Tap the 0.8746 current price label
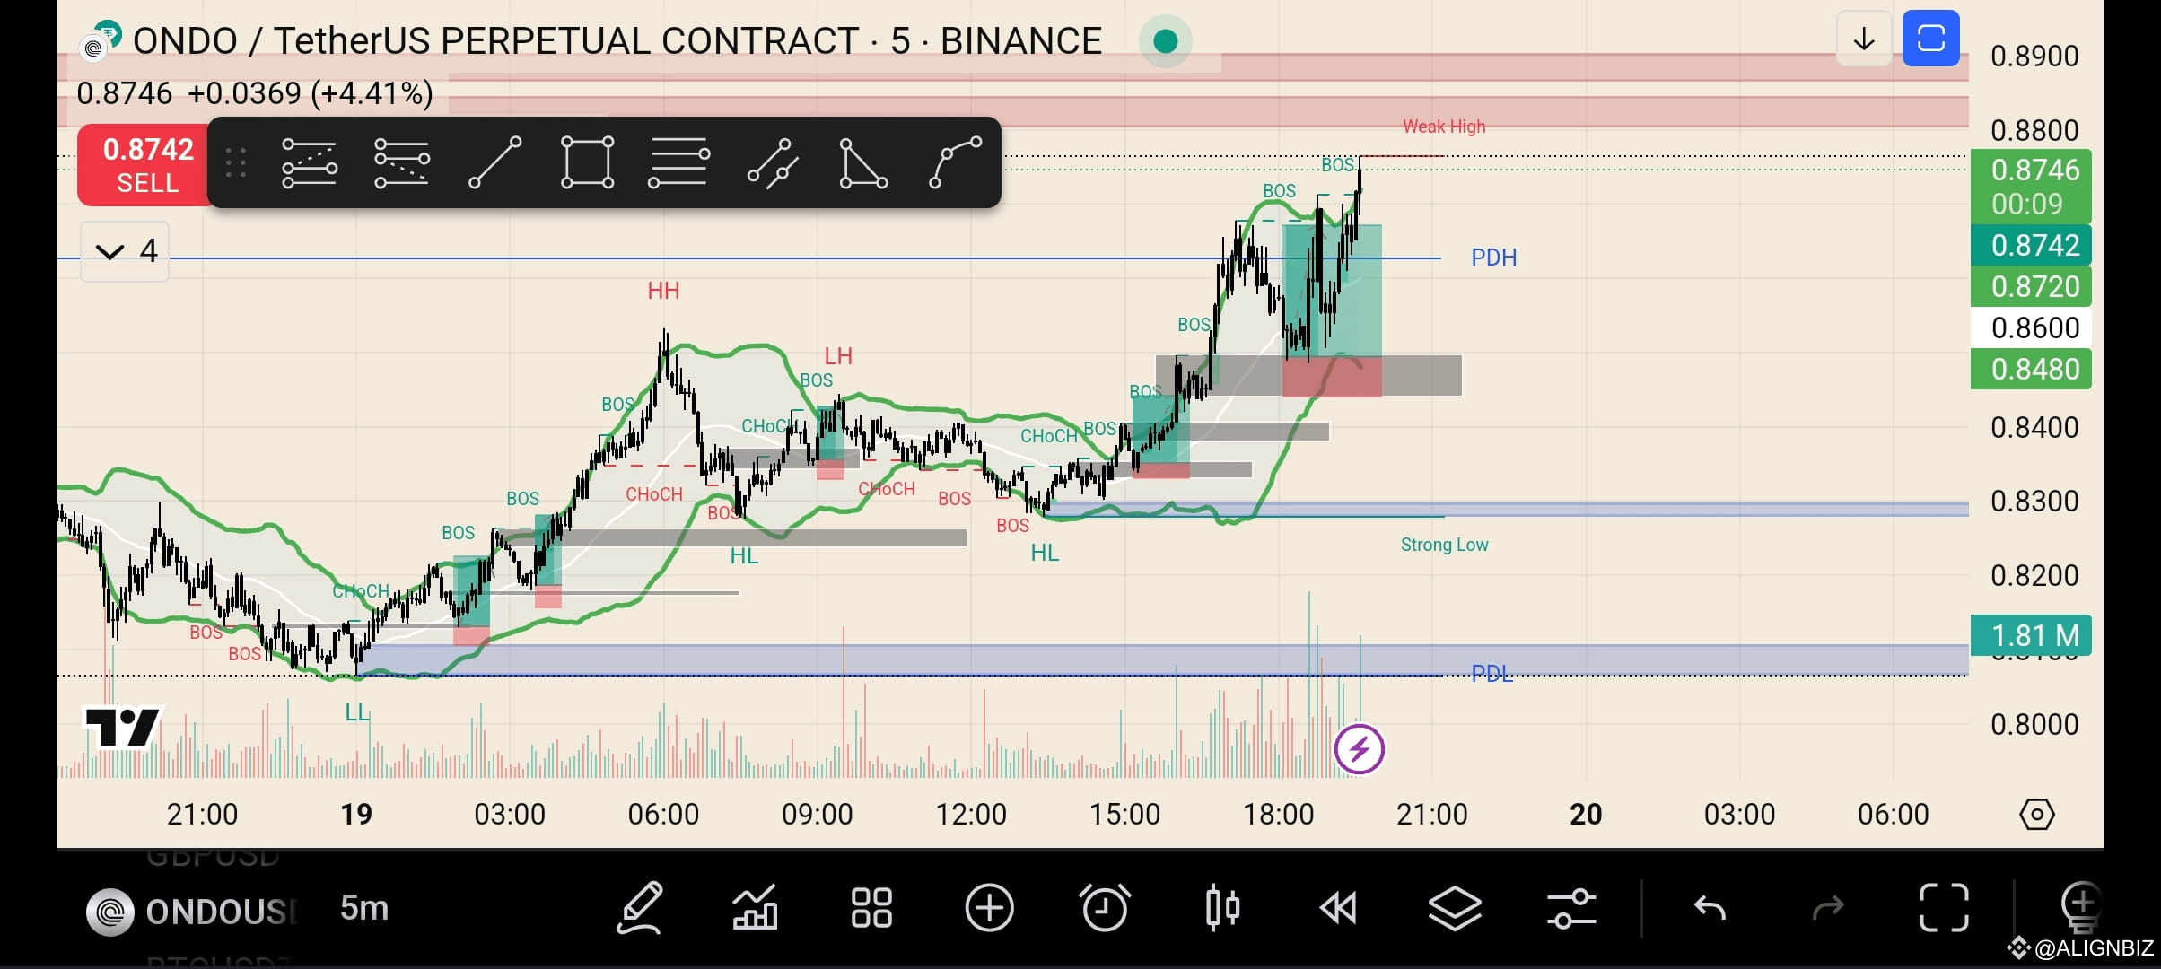Screen dimensions: 2161x969 pyautogui.click(x=2031, y=187)
